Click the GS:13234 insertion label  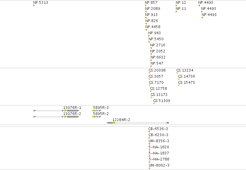(x=185, y=70)
